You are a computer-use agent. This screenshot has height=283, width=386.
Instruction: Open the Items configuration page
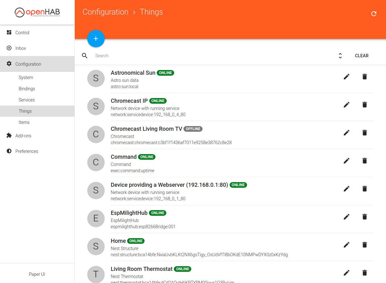[24, 122]
